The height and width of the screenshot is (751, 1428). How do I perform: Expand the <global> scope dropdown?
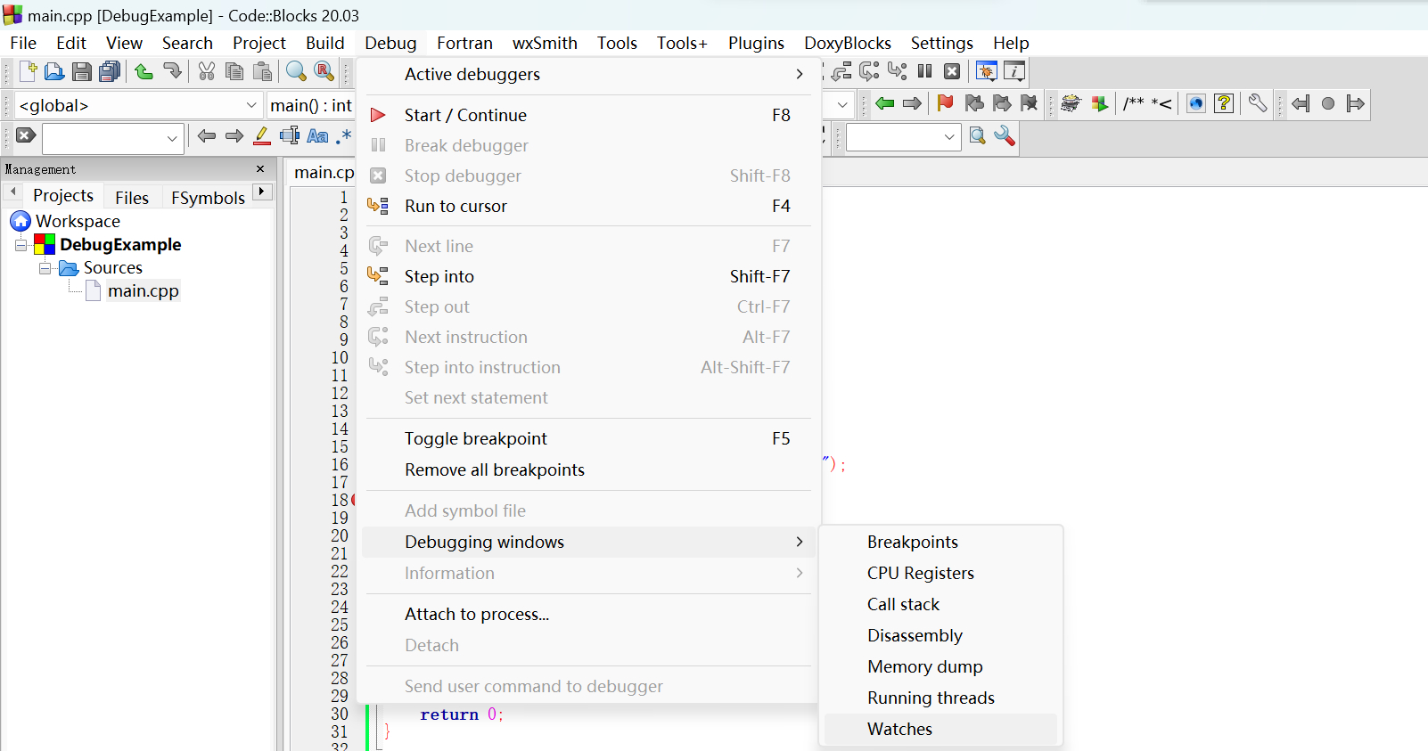(x=251, y=105)
